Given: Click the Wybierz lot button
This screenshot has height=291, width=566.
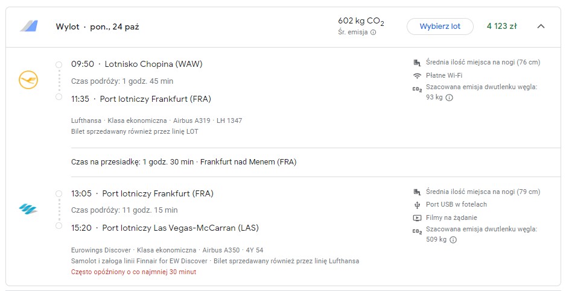Looking at the screenshot, I should click(439, 27).
